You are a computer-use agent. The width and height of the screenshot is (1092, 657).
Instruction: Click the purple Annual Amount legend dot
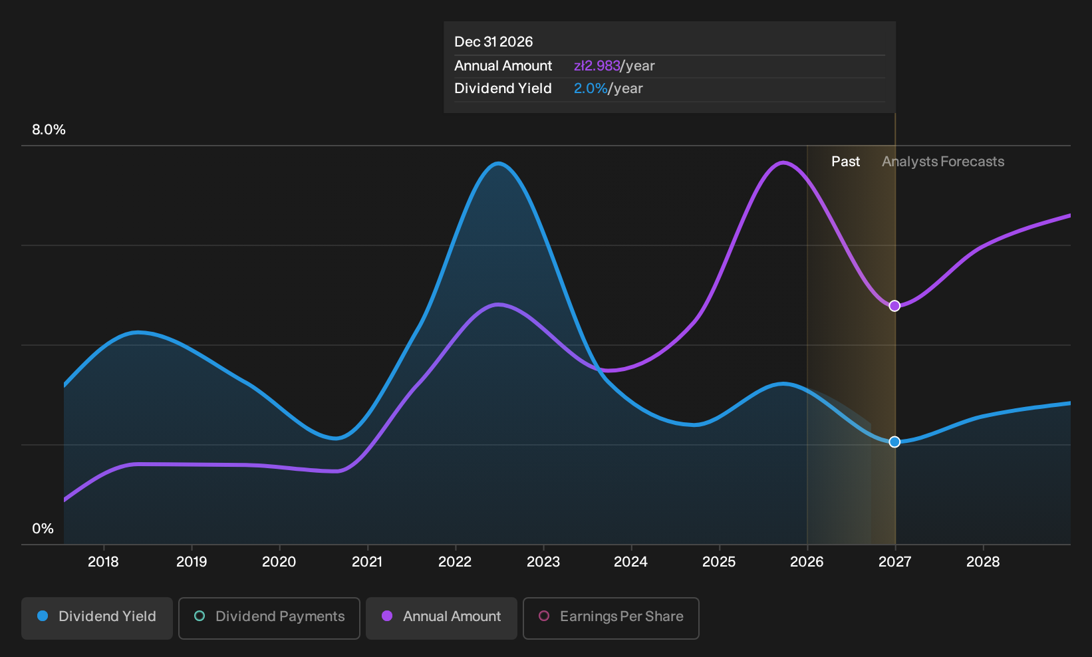point(387,616)
